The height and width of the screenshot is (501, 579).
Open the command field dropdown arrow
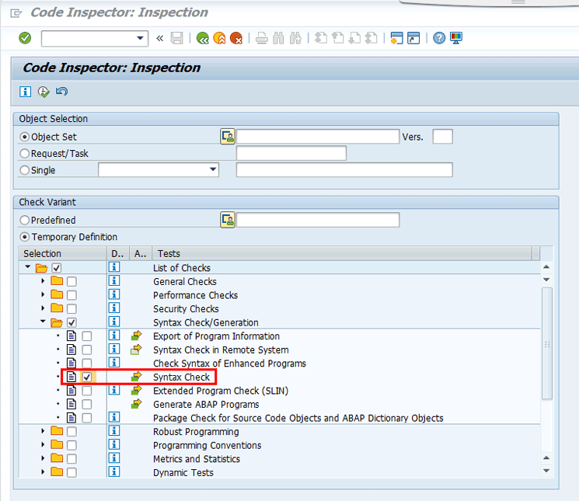[141, 38]
